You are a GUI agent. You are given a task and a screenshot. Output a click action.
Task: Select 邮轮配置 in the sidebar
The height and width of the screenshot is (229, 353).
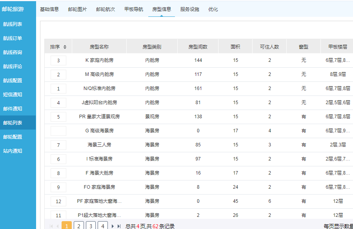tap(13, 137)
